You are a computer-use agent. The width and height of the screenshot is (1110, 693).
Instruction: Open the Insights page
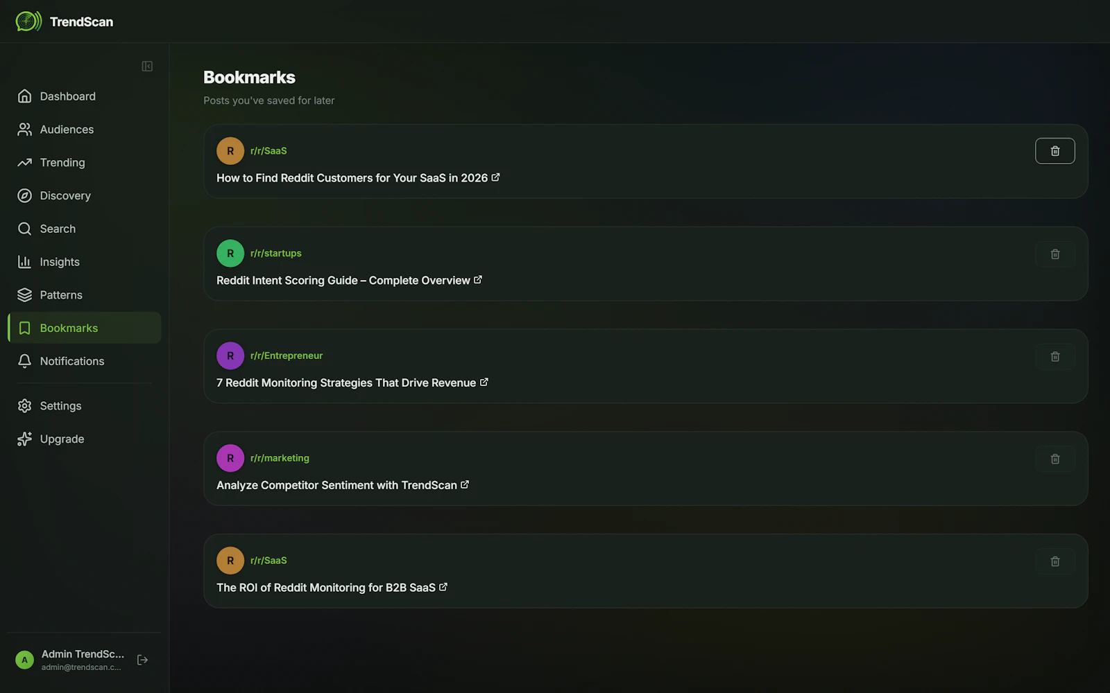point(85,262)
